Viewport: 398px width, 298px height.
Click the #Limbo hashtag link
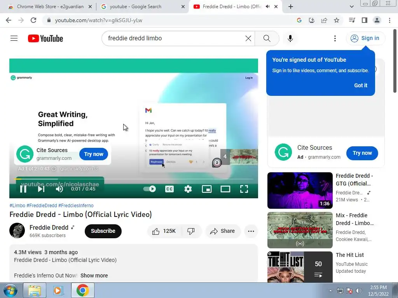[17, 206]
